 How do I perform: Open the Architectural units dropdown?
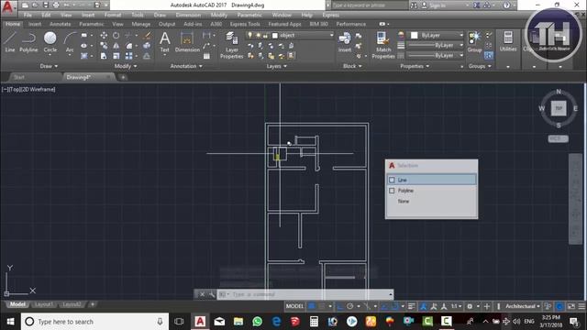(523, 306)
